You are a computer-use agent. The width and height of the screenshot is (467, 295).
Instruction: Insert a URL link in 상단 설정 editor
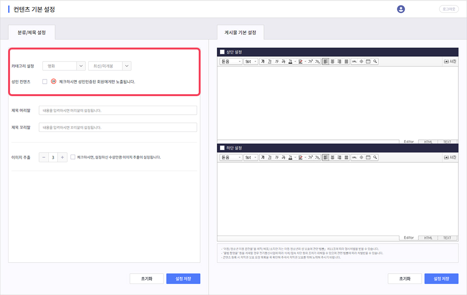coord(354,61)
